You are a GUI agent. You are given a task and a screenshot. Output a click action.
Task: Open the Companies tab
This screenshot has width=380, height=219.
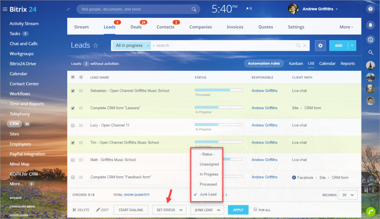click(x=200, y=27)
